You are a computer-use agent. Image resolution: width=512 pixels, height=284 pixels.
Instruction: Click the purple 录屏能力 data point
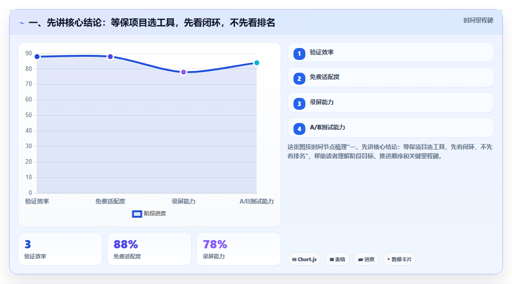(183, 72)
